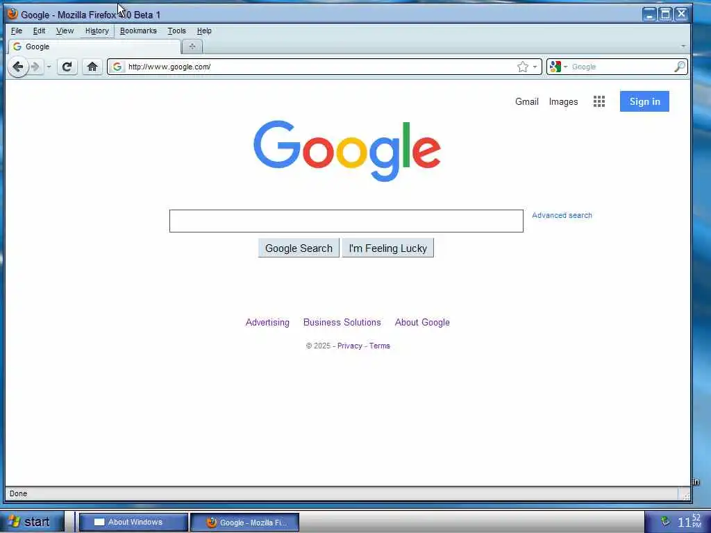Reload the page with the refresh icon
The image size is (711, 533).
click(67, 67)
